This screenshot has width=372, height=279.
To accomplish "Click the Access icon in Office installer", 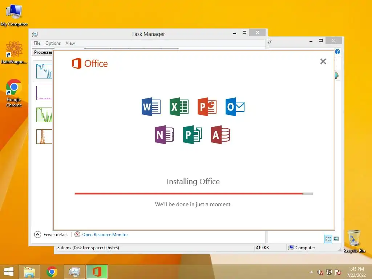I will point(221,135).
